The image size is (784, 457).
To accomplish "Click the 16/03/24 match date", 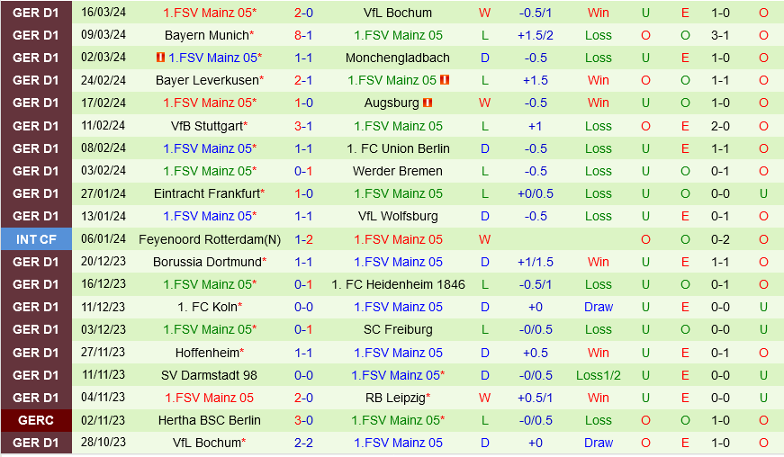I will [104, 13].
